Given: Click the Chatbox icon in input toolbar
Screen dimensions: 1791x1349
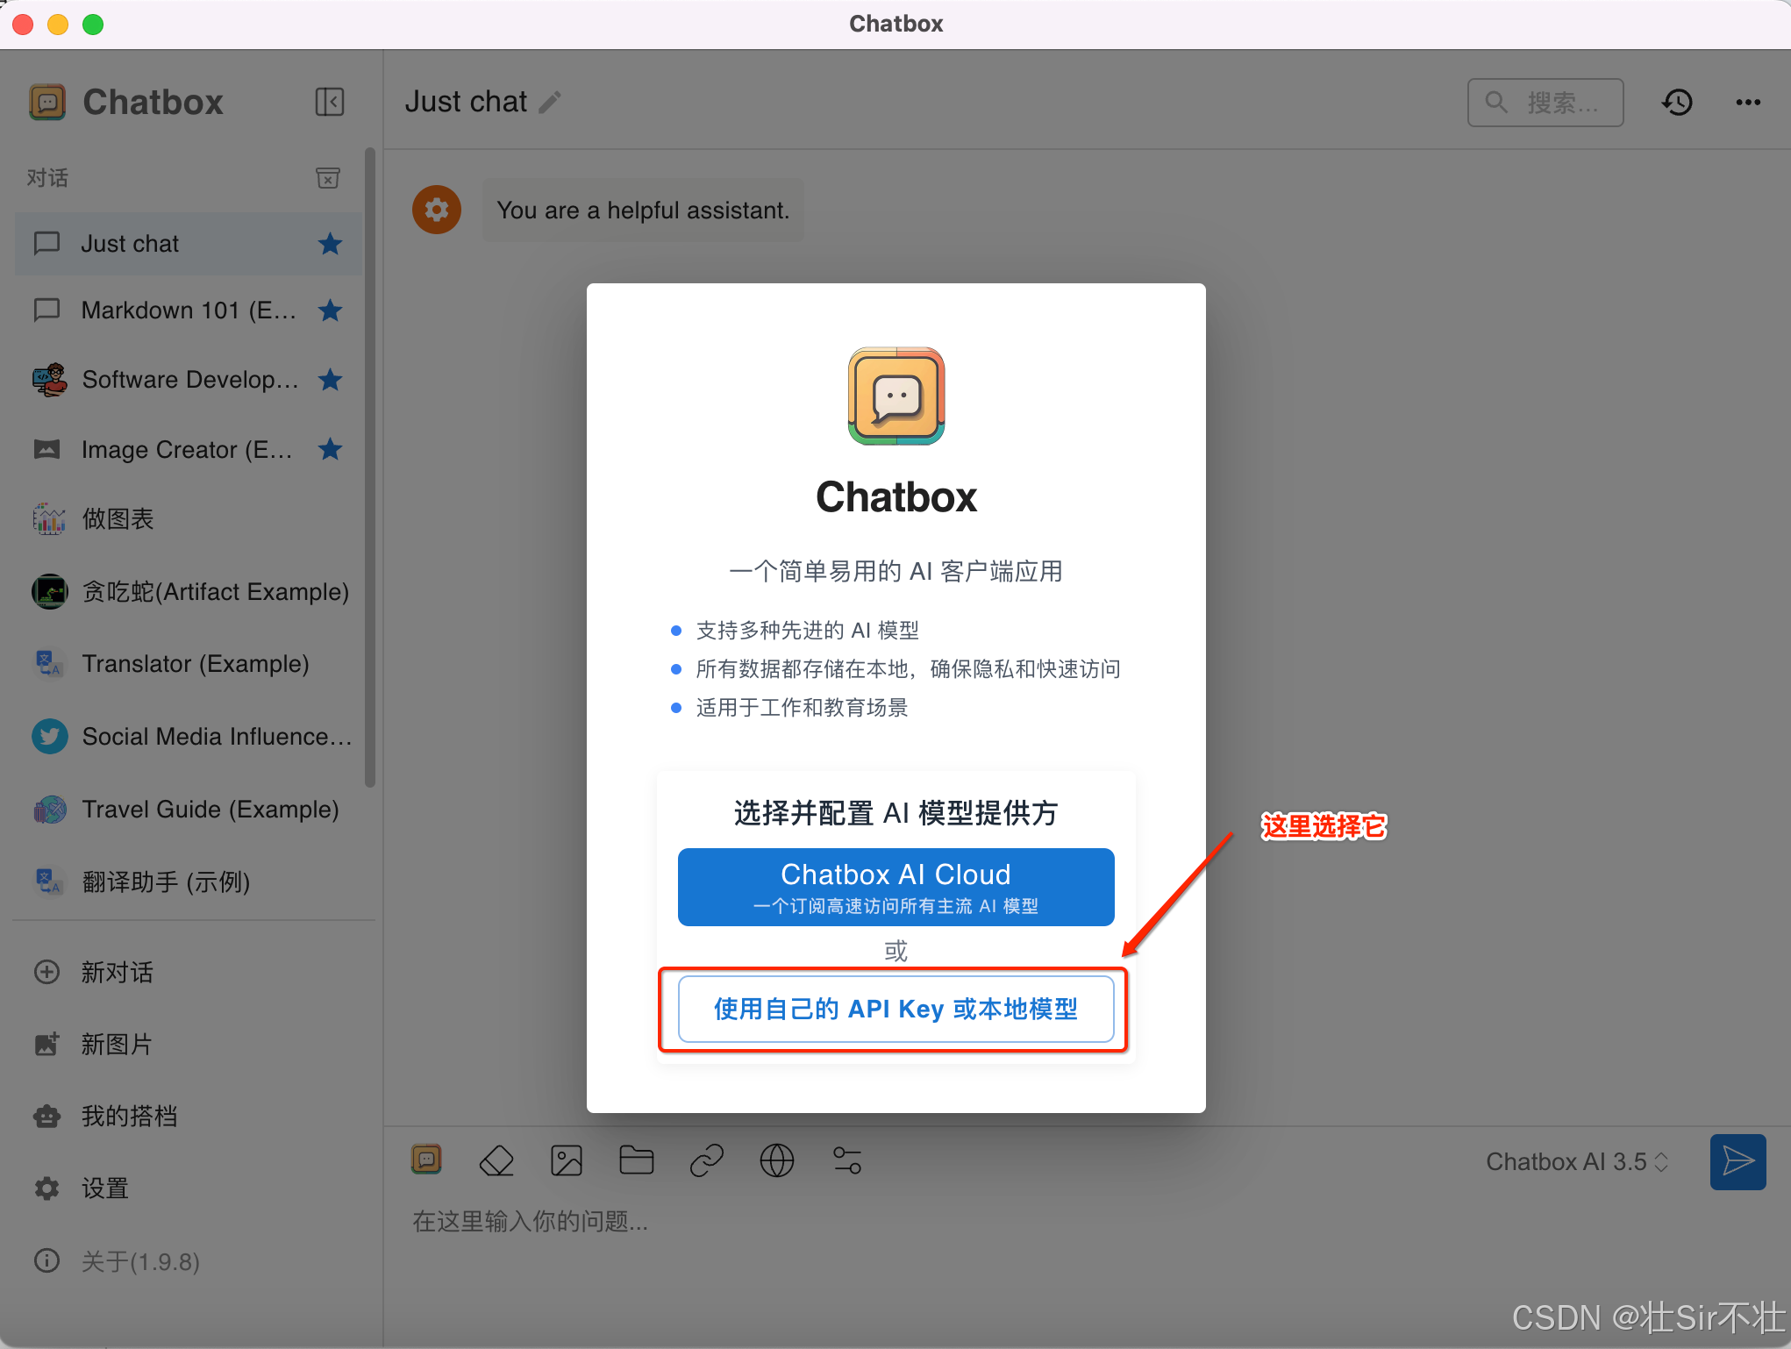Looking at the screenshot, I should [x=427, y=1160].
